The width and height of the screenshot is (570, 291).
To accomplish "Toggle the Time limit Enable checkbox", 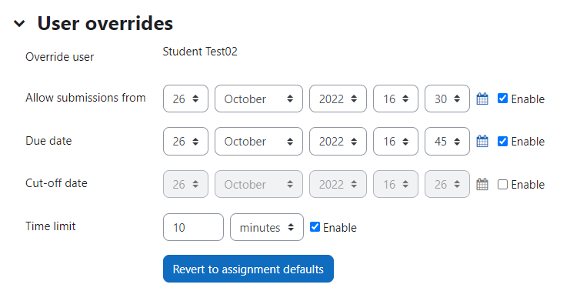I will pos(315,227).
